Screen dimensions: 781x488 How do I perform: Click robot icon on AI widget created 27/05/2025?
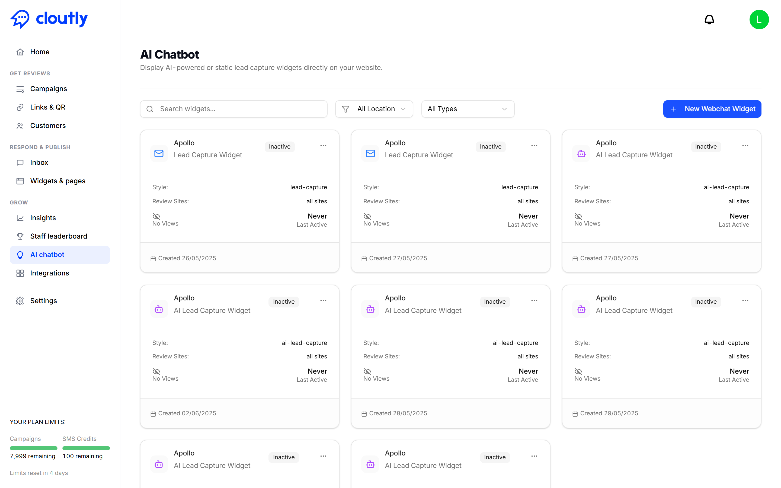pyautogui.click(x=581, y=153)
